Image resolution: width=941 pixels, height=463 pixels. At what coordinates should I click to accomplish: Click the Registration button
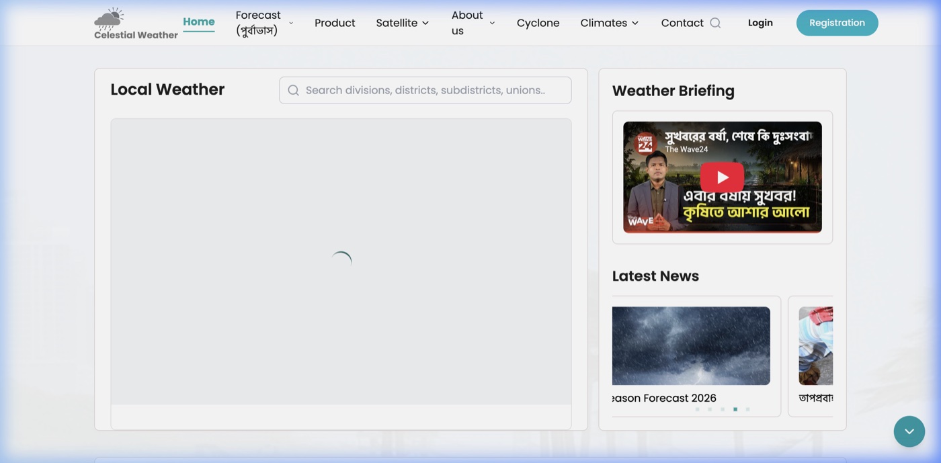click(x=837, y=23)
